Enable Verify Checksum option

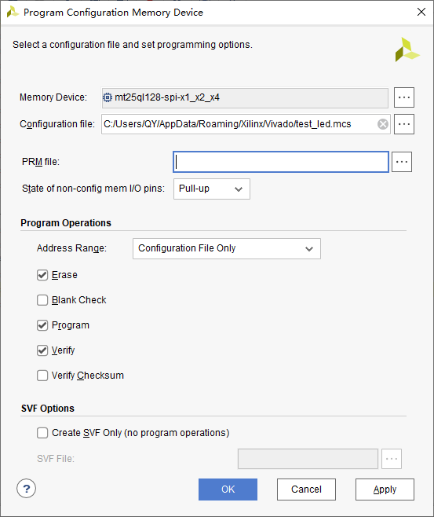coord(42,376)
